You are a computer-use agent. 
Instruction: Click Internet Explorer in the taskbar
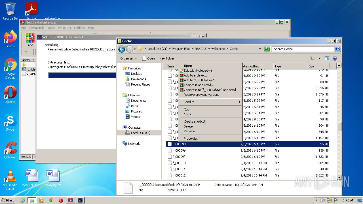(x=22, y=200)
